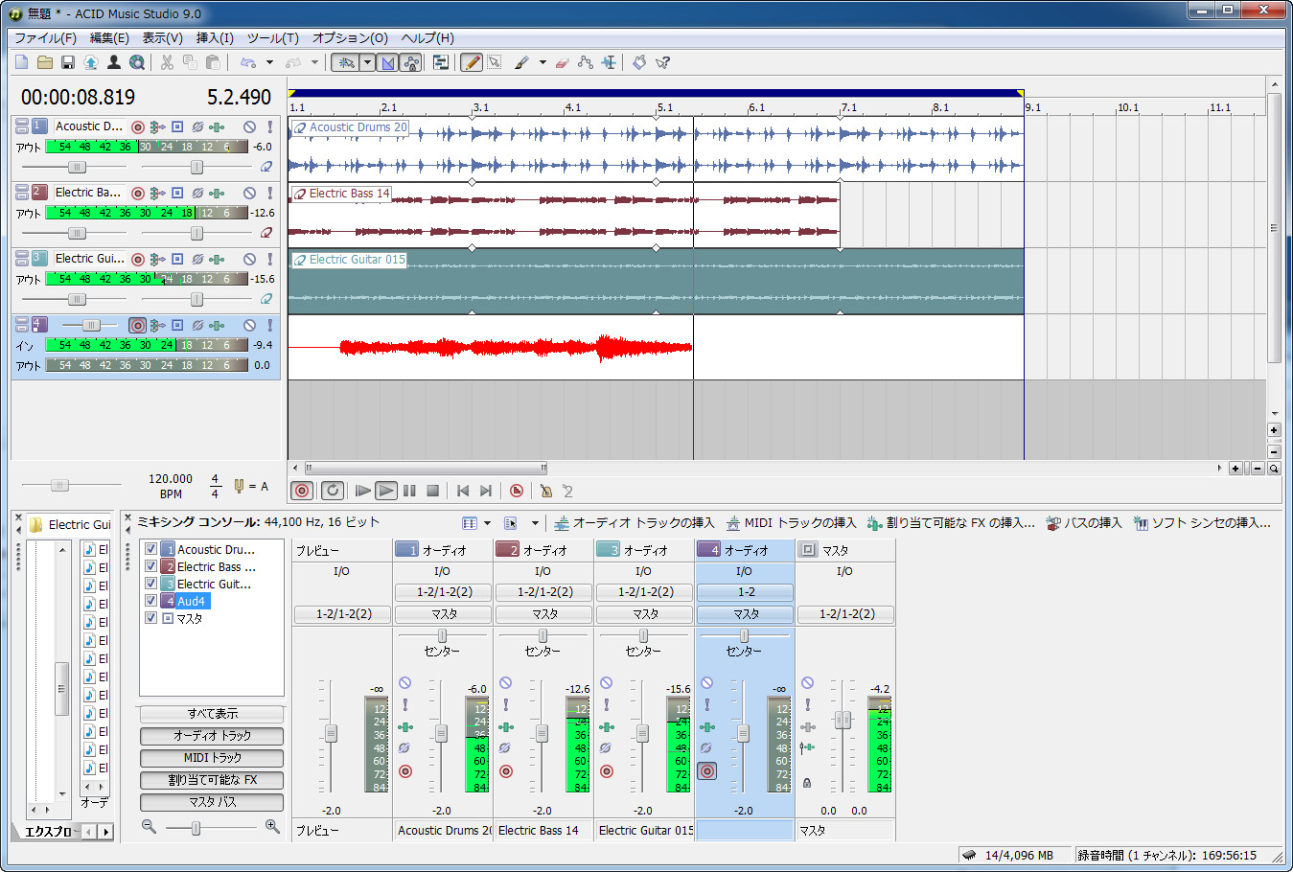This screenshot has width=1293, height=872.
Task: Select the Envelope tool icon
Action: 586,62
